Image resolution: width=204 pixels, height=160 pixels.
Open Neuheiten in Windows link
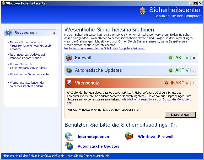click(105, 48)
